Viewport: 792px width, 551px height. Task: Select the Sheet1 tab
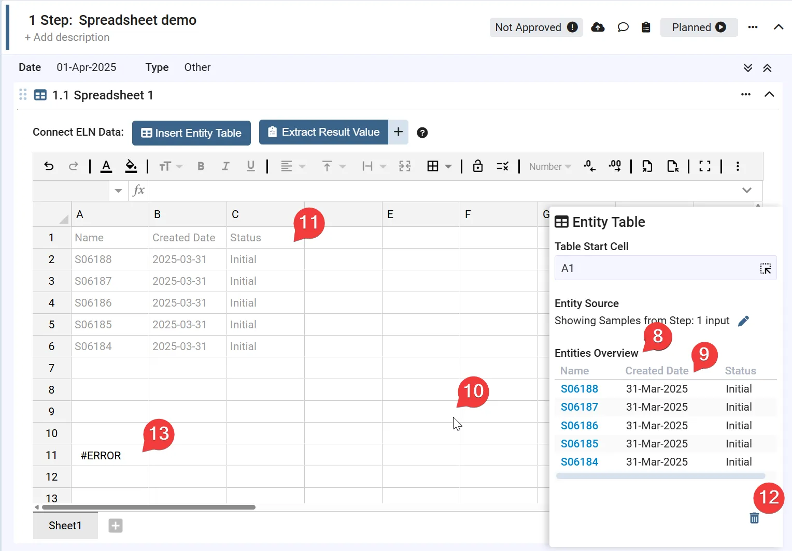(x=65, y=526)
